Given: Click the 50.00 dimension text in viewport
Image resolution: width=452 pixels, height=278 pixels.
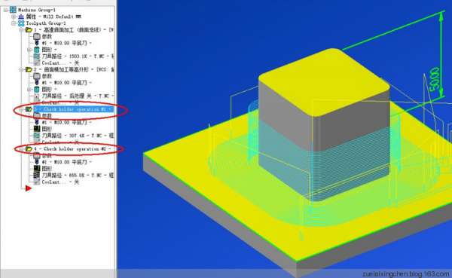Looking at the screenshot, I should (435, 79).
